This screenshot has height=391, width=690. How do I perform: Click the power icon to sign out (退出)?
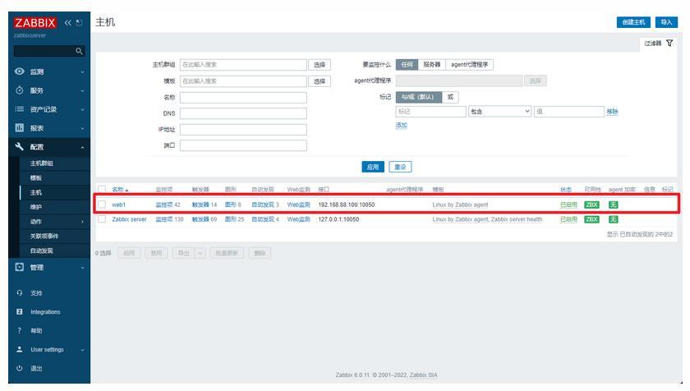20,368
